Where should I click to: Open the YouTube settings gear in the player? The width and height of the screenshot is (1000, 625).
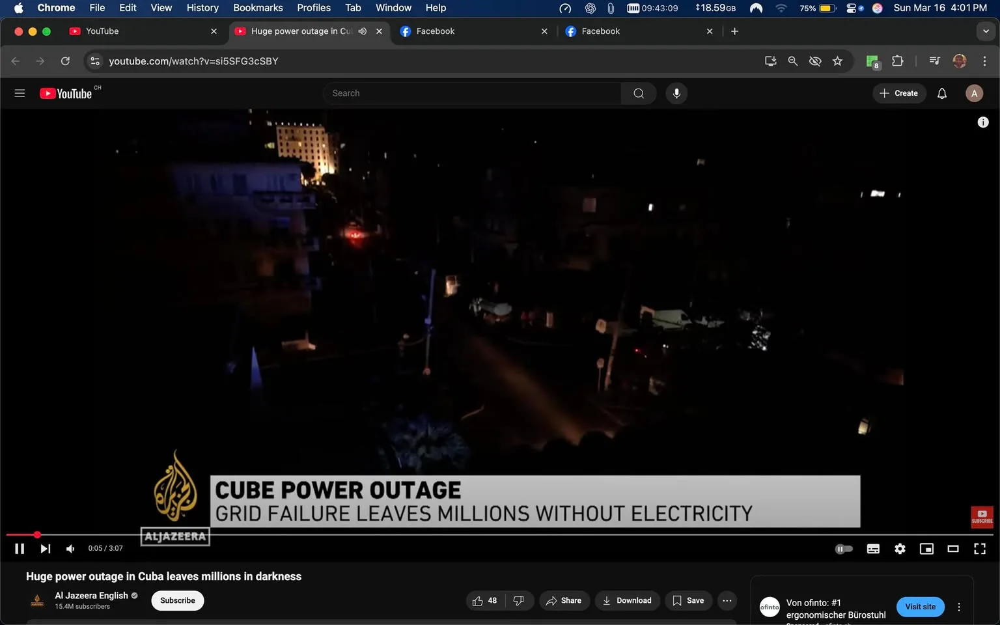coord(900,548)
